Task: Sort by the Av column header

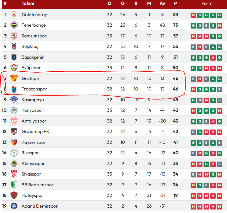Action: (162, 3)
